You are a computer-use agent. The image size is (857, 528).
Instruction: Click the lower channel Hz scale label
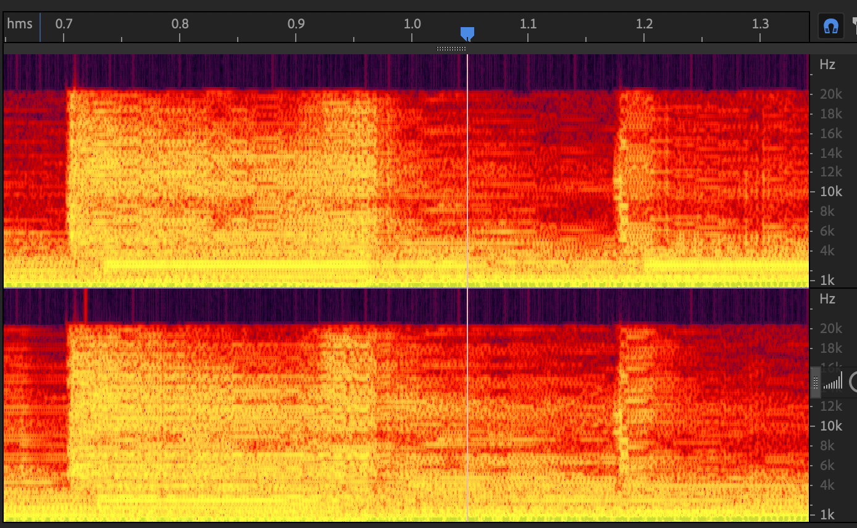pos(827,299)
